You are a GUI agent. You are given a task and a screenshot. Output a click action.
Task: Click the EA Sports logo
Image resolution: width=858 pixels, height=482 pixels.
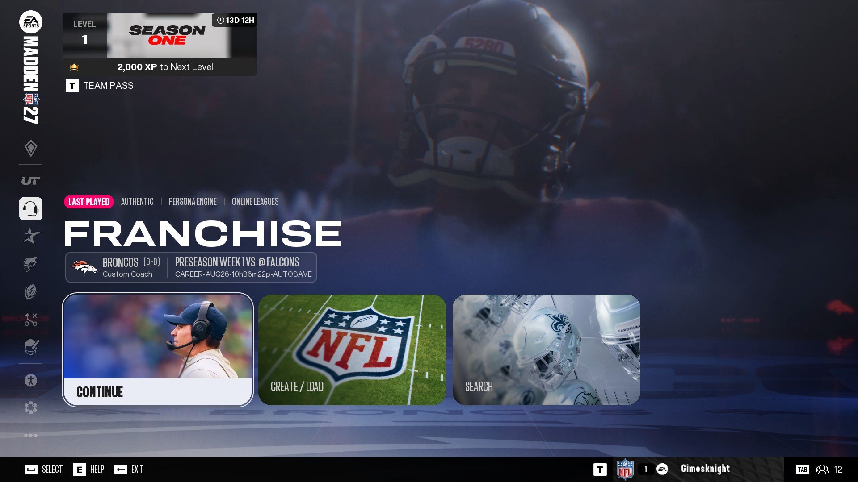pyautogui.click(x=31, y=21)
